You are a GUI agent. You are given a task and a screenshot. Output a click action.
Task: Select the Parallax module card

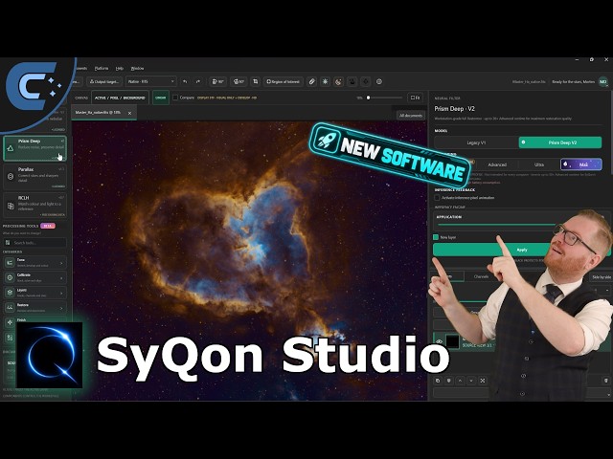click(34, 177)
